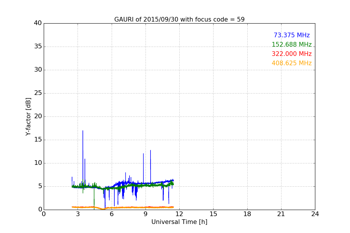Click x-axis tick label 3
The image size is (350, 233).
(78, 214)
